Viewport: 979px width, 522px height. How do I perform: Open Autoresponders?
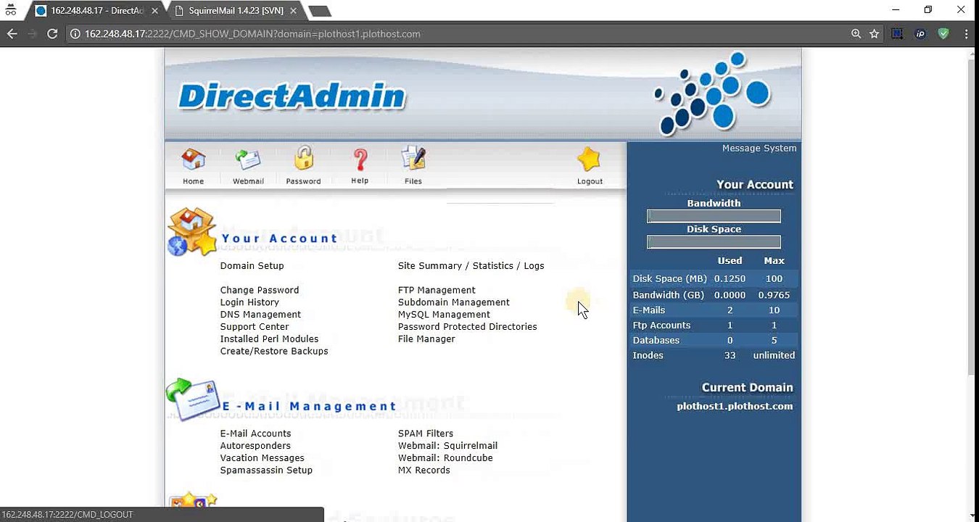click(x=255, y=446)
